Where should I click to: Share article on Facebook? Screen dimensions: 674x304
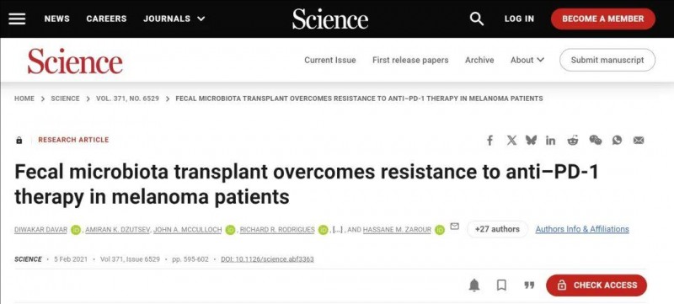coord(489,140)
